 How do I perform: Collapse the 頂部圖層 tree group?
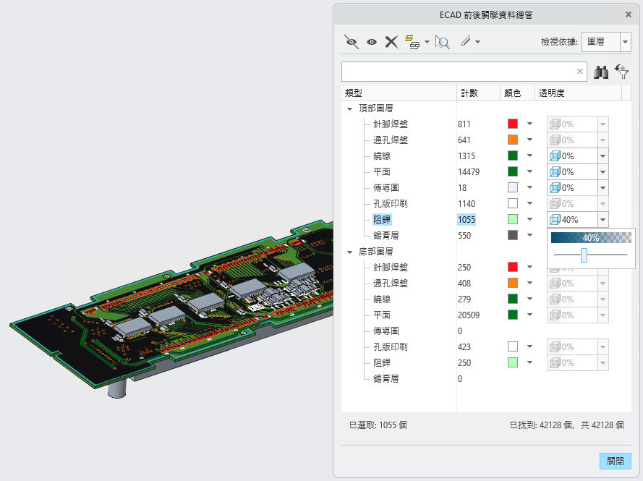[350, 108]
